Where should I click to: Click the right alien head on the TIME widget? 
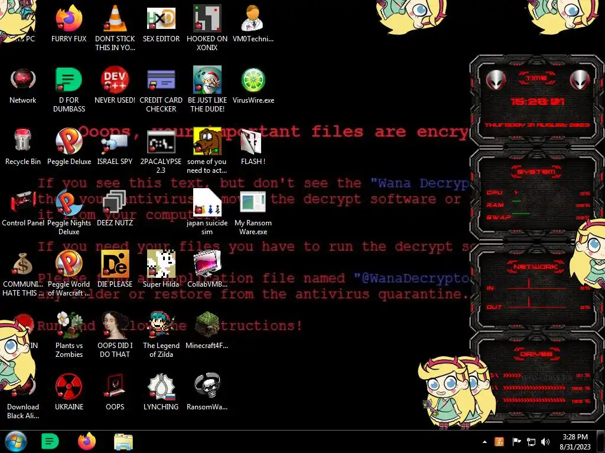coord(580,80)
